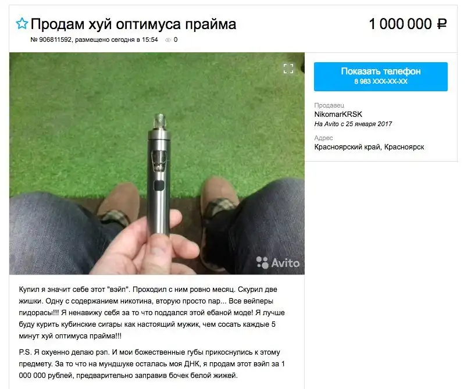Screen dimensions: 471x389
Task: Click description paragraph beginning Купил я значит
Action: point(152,313)
